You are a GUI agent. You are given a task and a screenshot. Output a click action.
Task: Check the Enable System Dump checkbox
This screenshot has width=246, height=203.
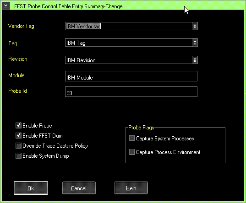[x=18, y=156]
